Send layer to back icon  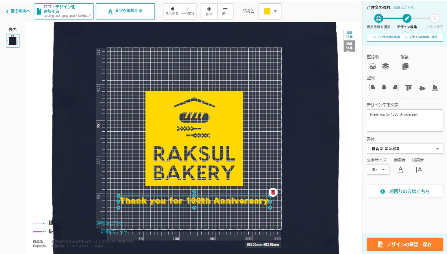385,66
